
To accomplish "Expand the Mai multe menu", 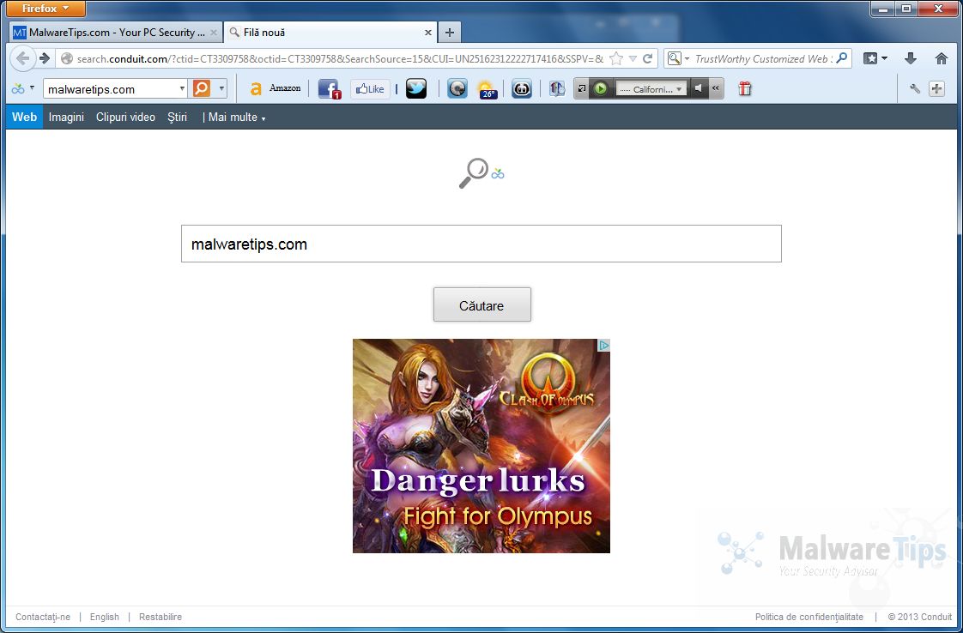I will click(x=237, y=117).
